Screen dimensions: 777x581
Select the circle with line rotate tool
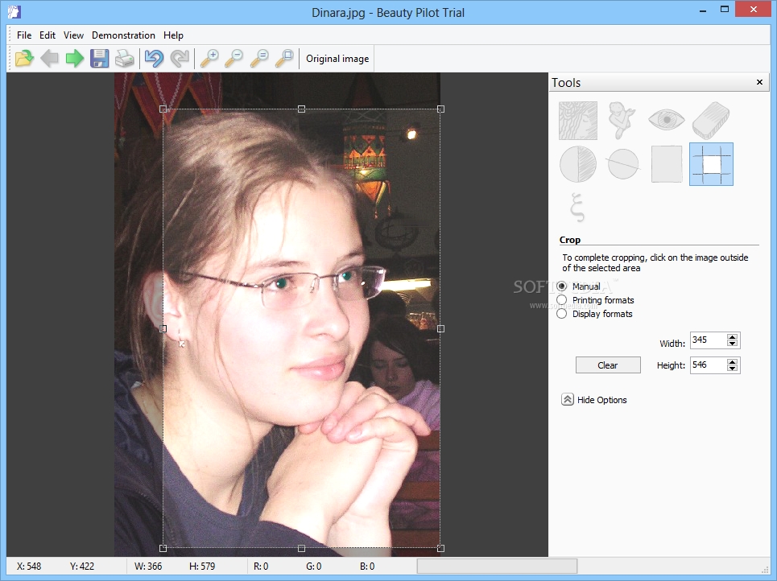point(623,164)
